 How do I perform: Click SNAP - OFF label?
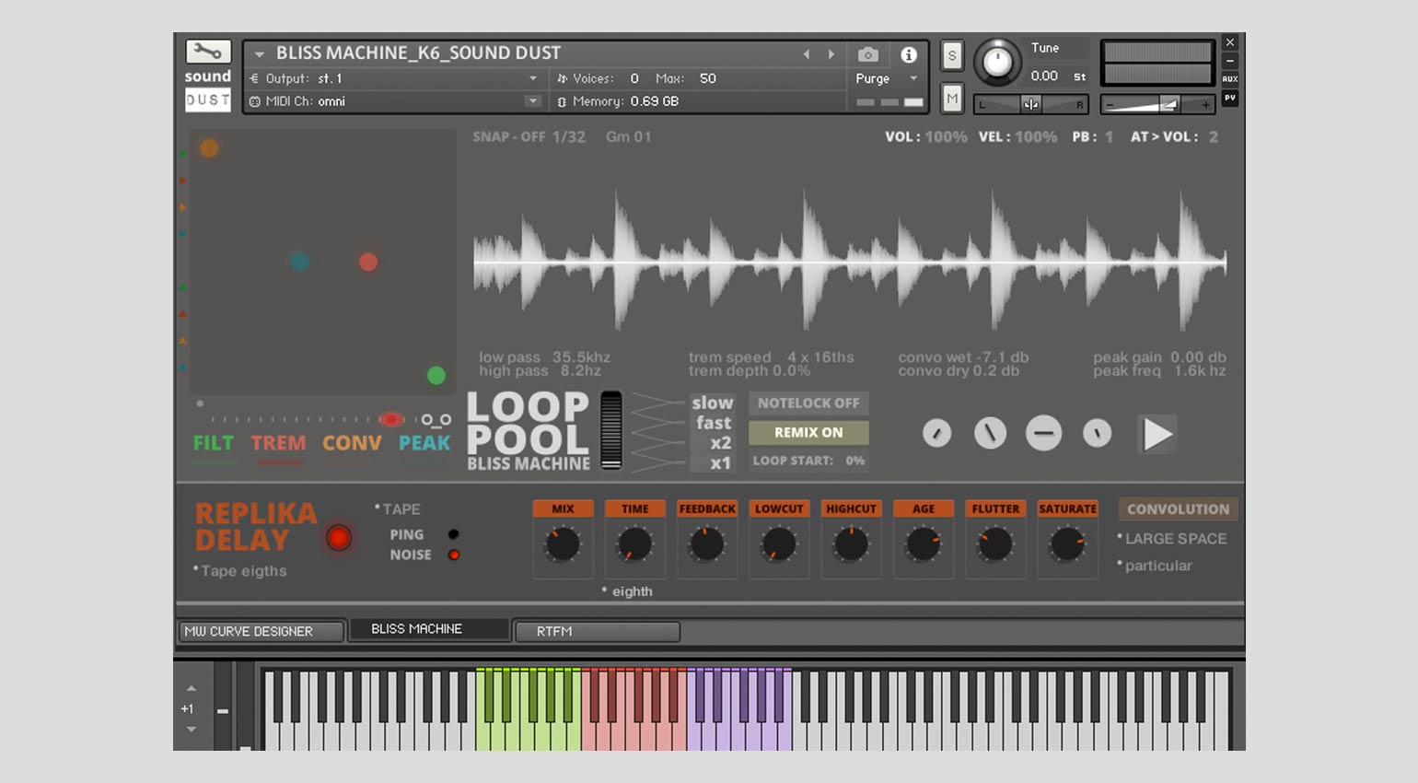[x=509, y=136]
